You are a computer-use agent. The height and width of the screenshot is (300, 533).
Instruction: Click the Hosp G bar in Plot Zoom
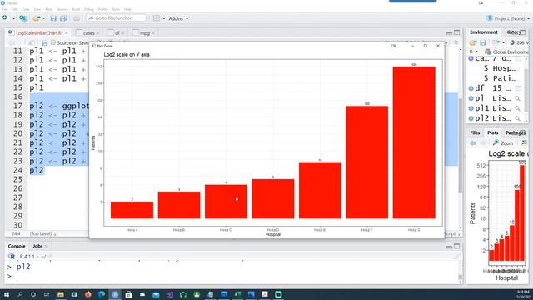coord(414,142)
